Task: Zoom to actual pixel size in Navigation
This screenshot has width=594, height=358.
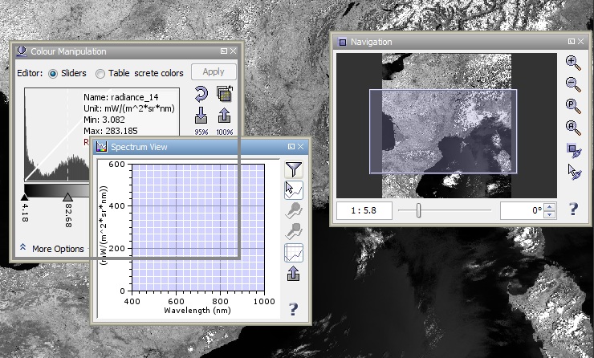Action: click(x=573, y=105)
